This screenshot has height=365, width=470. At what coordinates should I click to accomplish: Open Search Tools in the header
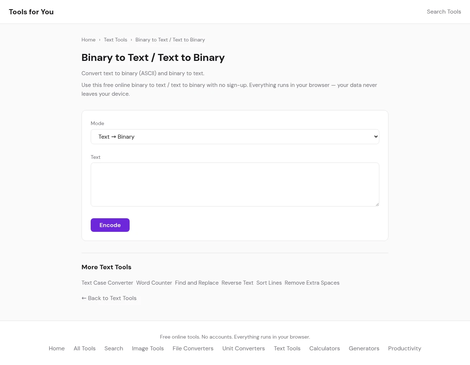pos(444,12)
